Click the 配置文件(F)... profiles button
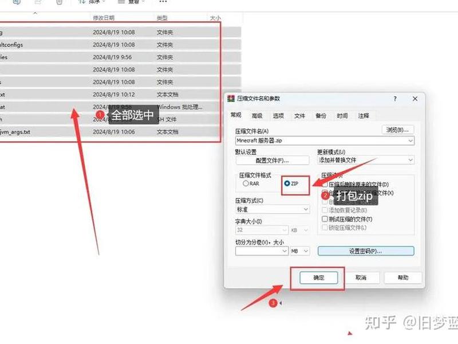The width and height of the screenshot is (458, 344). point(273,161)
